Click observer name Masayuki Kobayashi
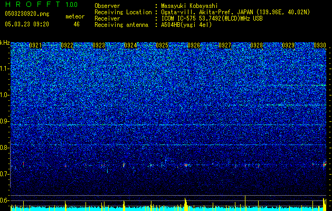 pyautogui.click(x=189, y=6)
